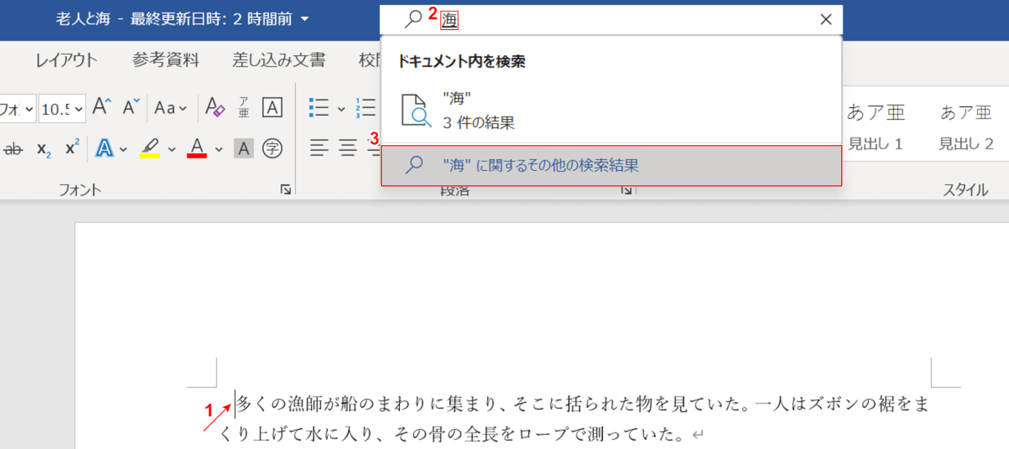Toggle strikethrough formatting
Screen dimensions: 1009x449
(x=13, y=148)
